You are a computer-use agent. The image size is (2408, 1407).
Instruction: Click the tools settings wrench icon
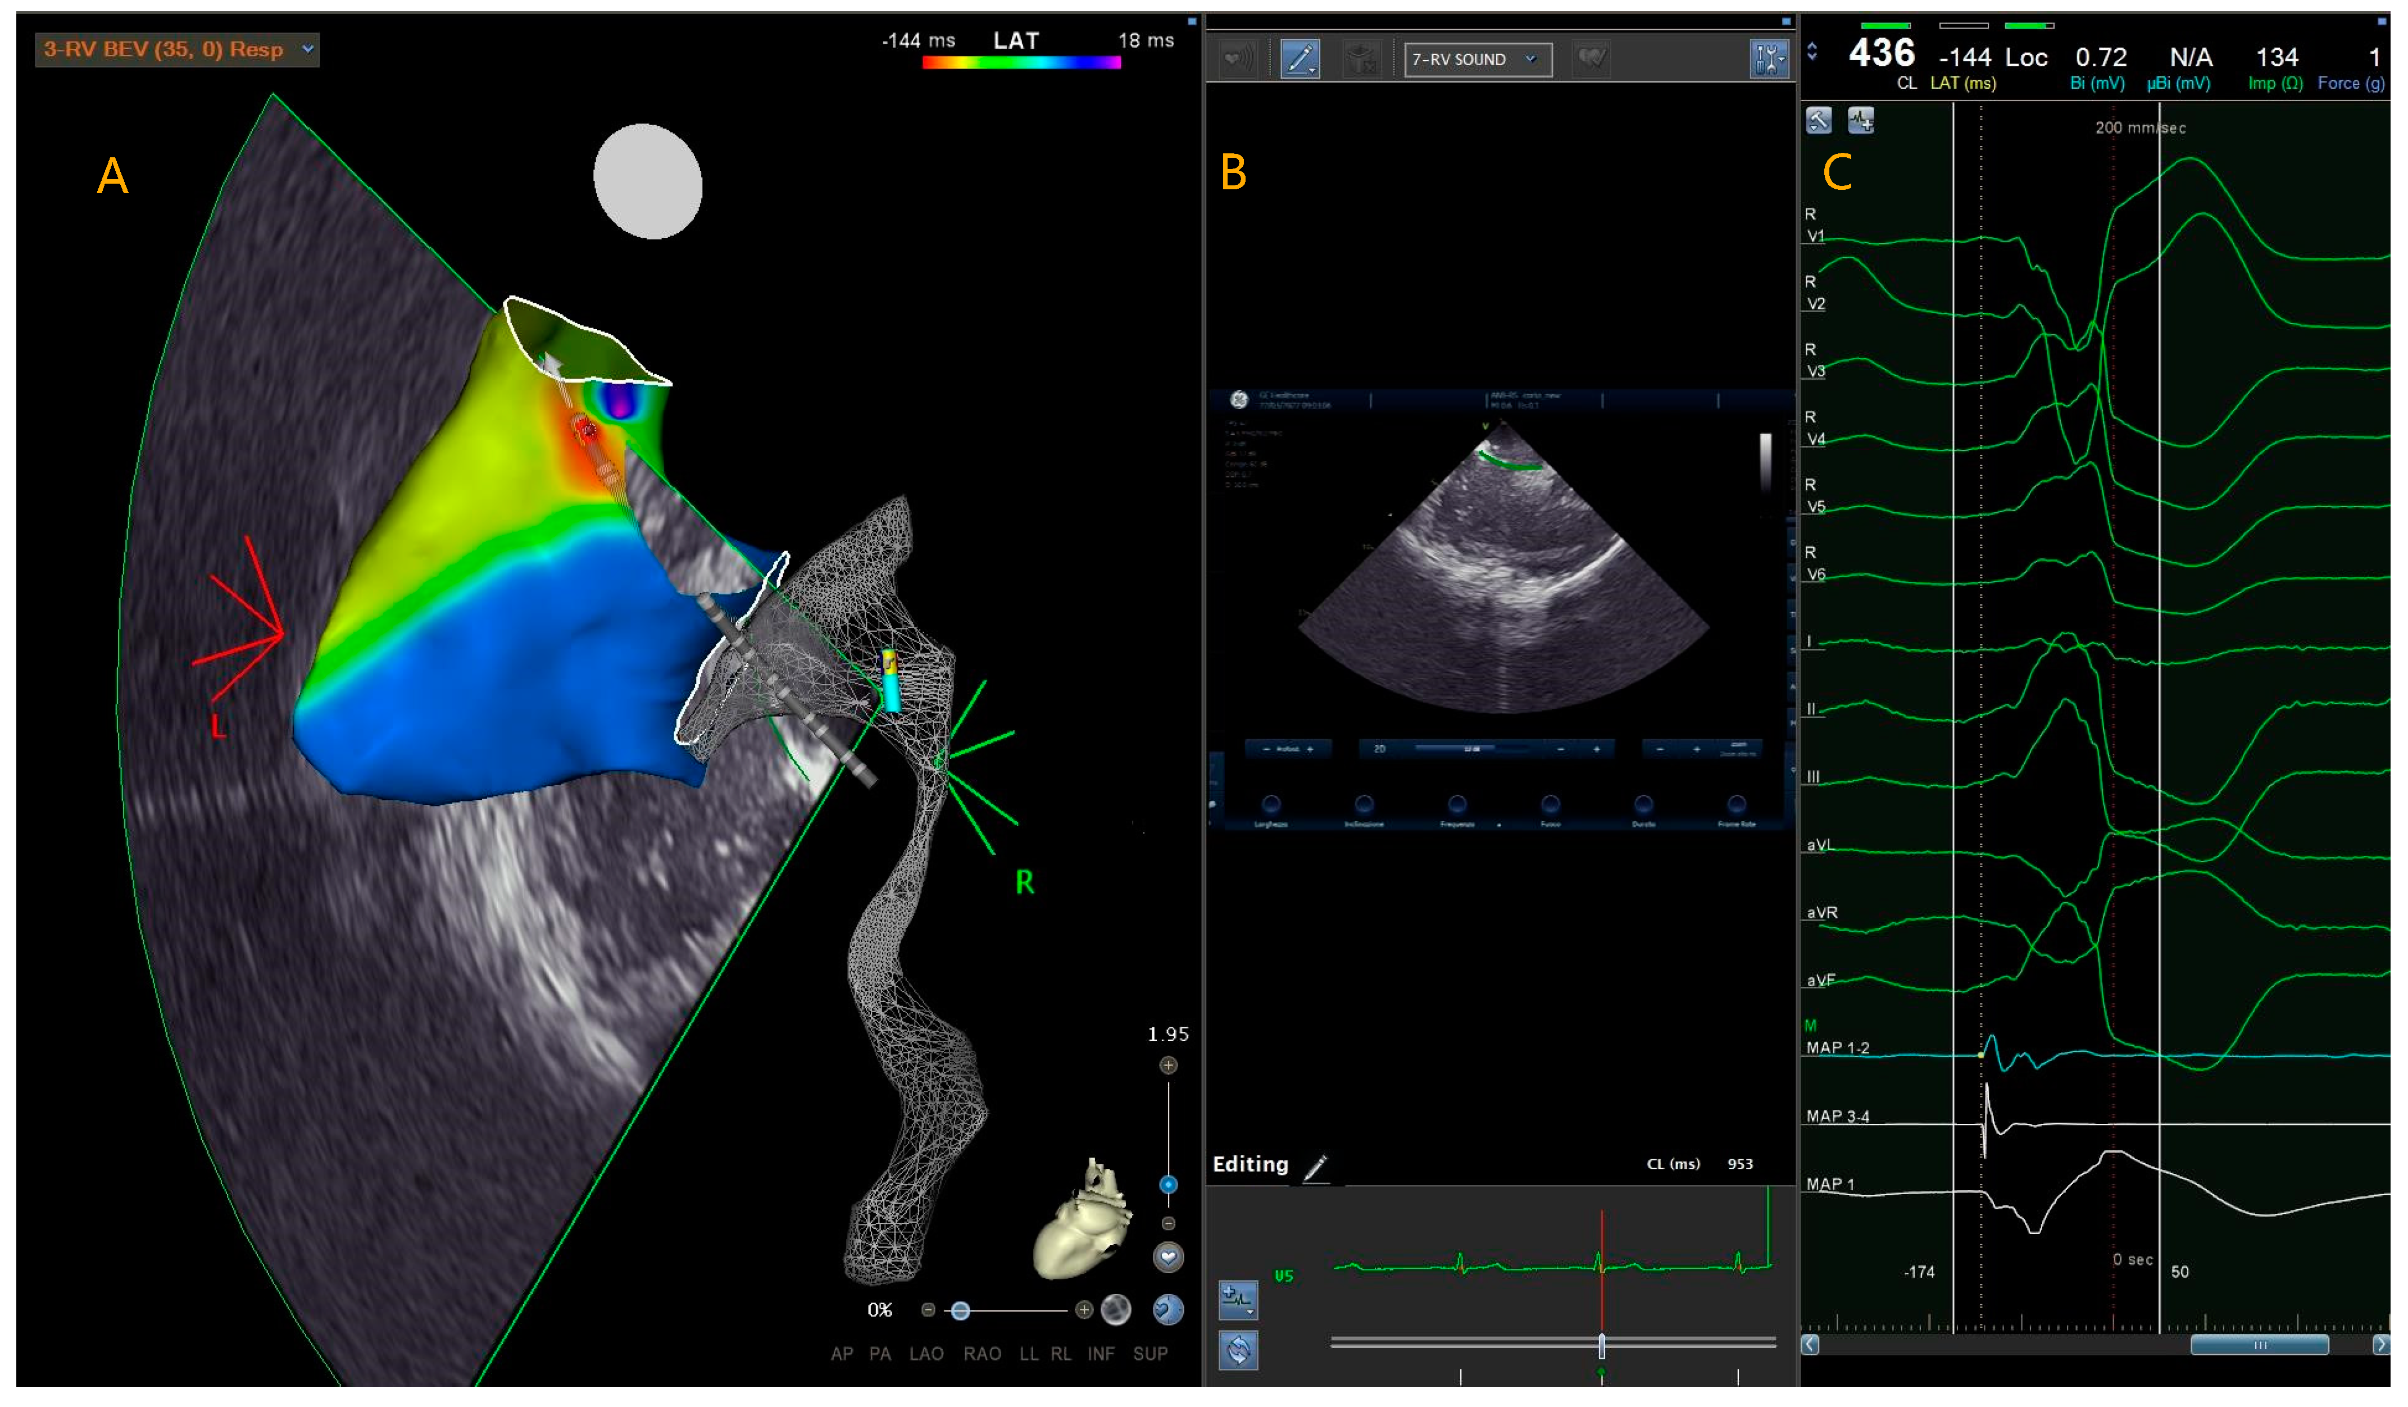coord(1769,59)
